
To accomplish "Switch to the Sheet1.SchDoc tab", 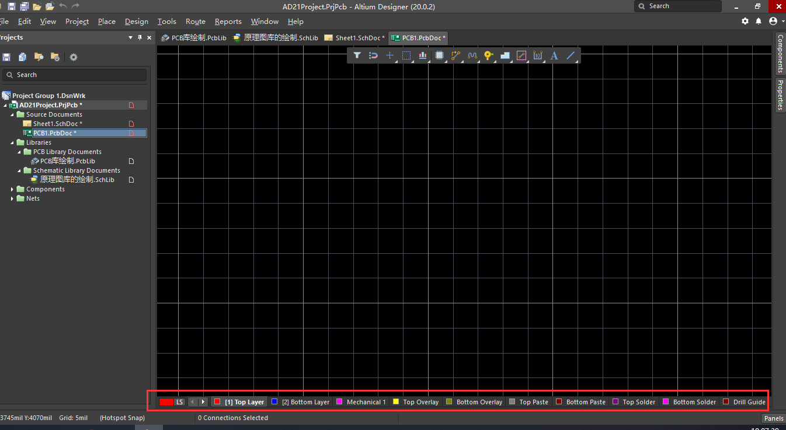I will pyautogui.click(x=354, y=37).
